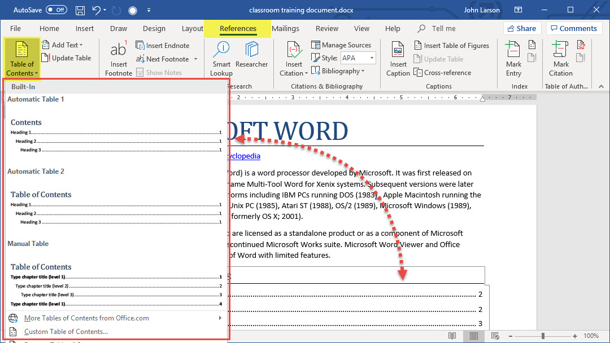This screenshot has width=610, height=343.
Task: Expand the Add Text dropdown
Action: click(67, 45)
